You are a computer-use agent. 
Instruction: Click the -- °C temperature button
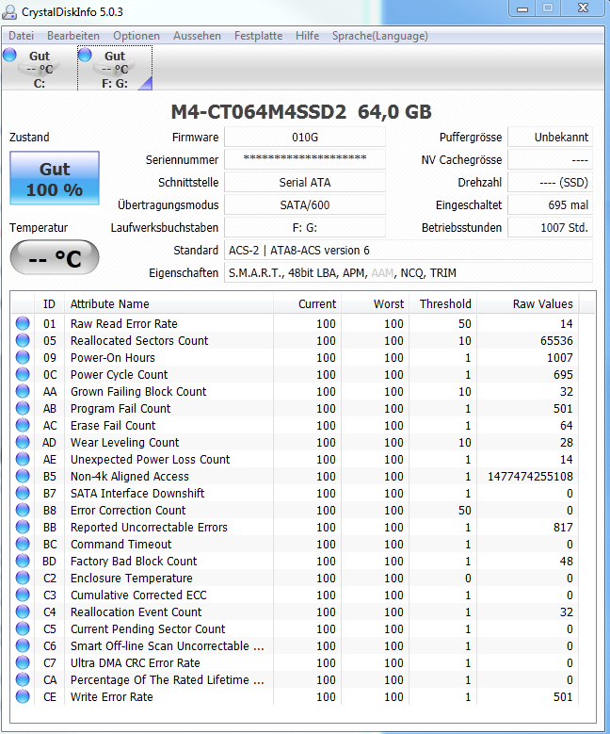pos(55,257)
